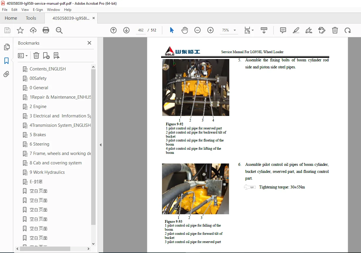Delete page with toolbar trash icon
Viewport: 361px width, 253px height.
click(x=335, y=30)
